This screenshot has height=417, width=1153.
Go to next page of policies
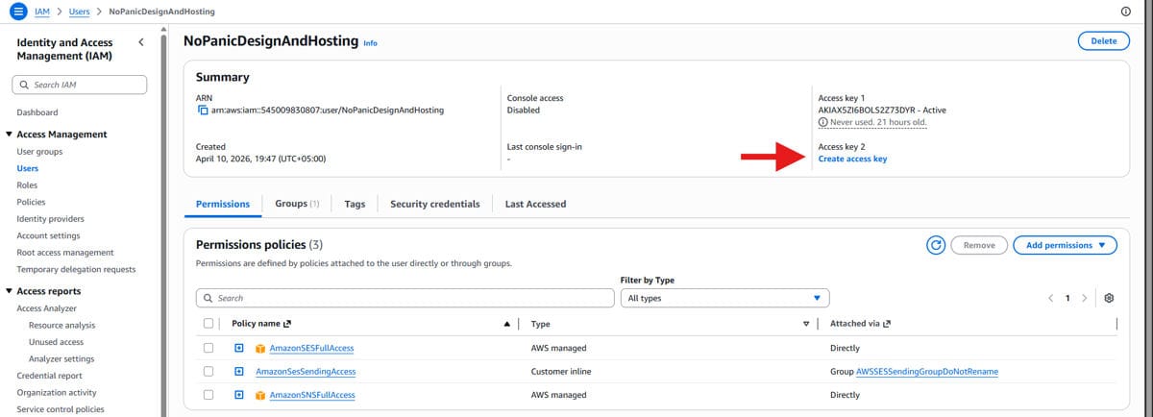click(x=1085, y=298)
